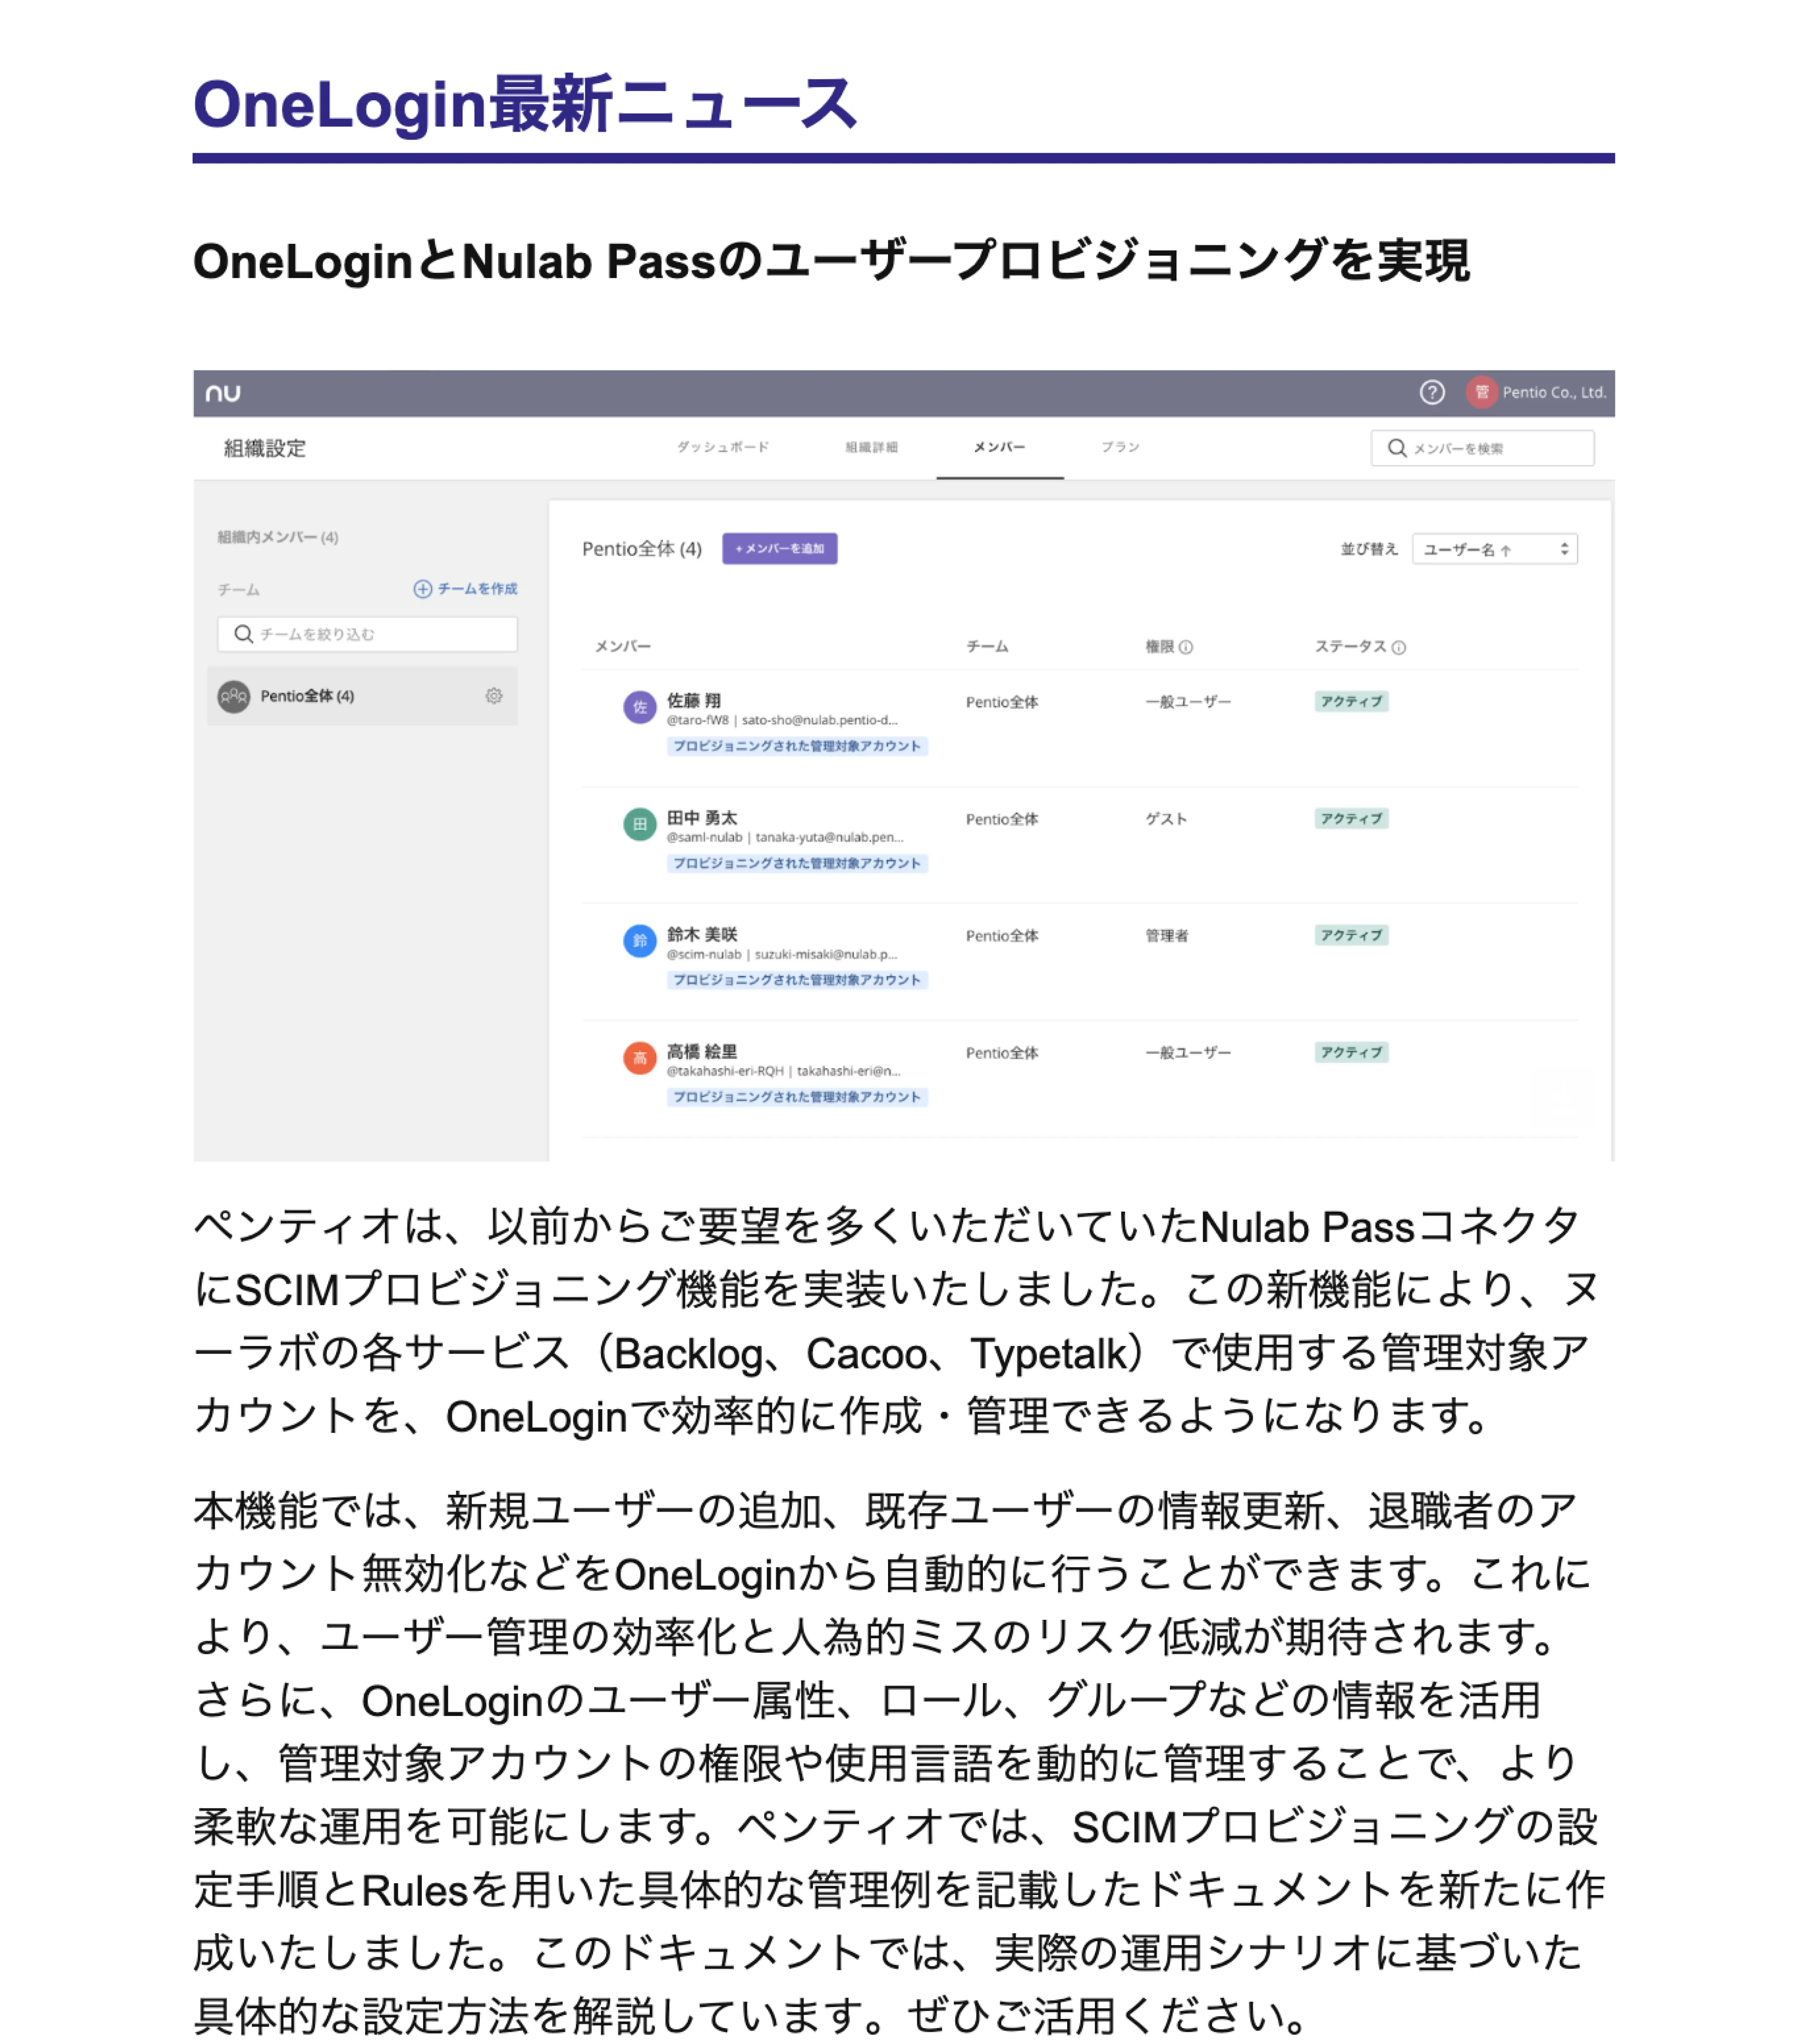Screen dimensions: 1813x2044
Task: Click 田中 勇太's provisioned account badge
Action: (797, 863)
